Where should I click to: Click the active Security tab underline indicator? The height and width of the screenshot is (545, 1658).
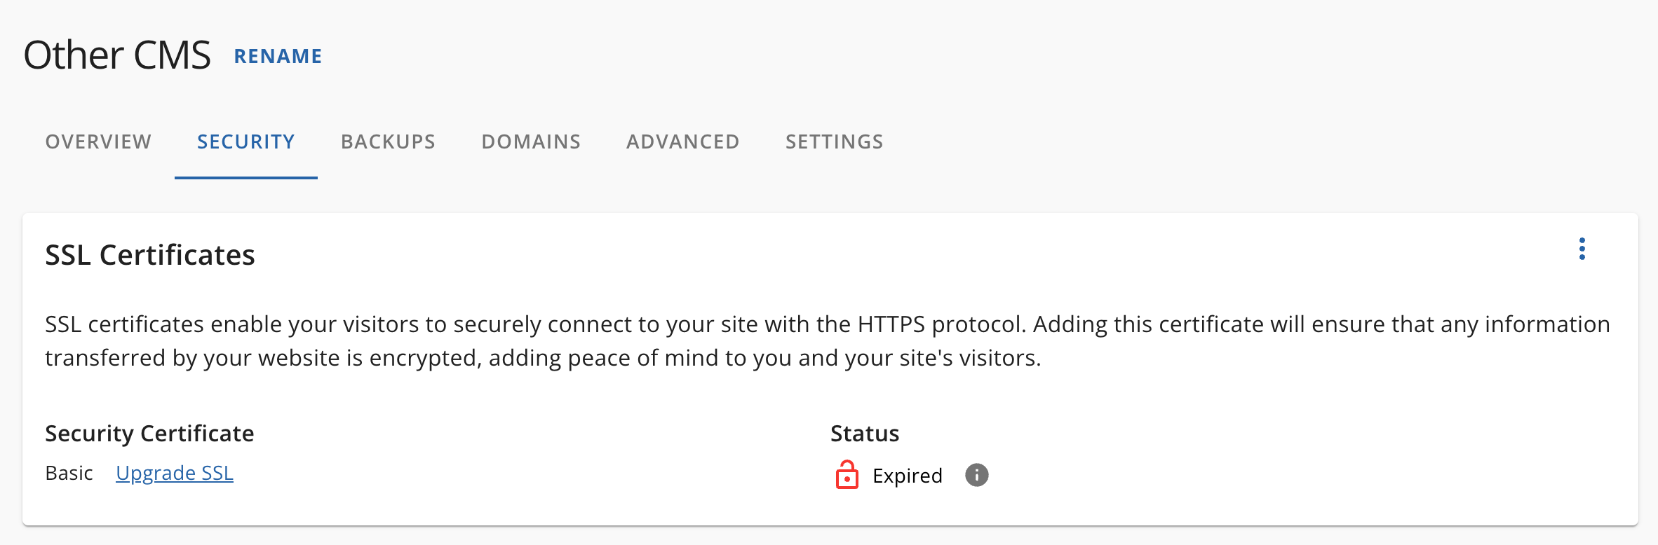click(x=245, y=179)
